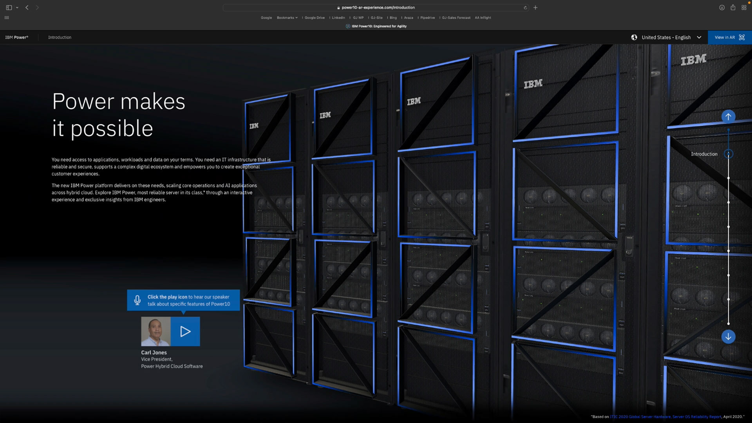Play Carl Jones speaker audio
This screenshot has width=752, height=423.
coord(185,331)
